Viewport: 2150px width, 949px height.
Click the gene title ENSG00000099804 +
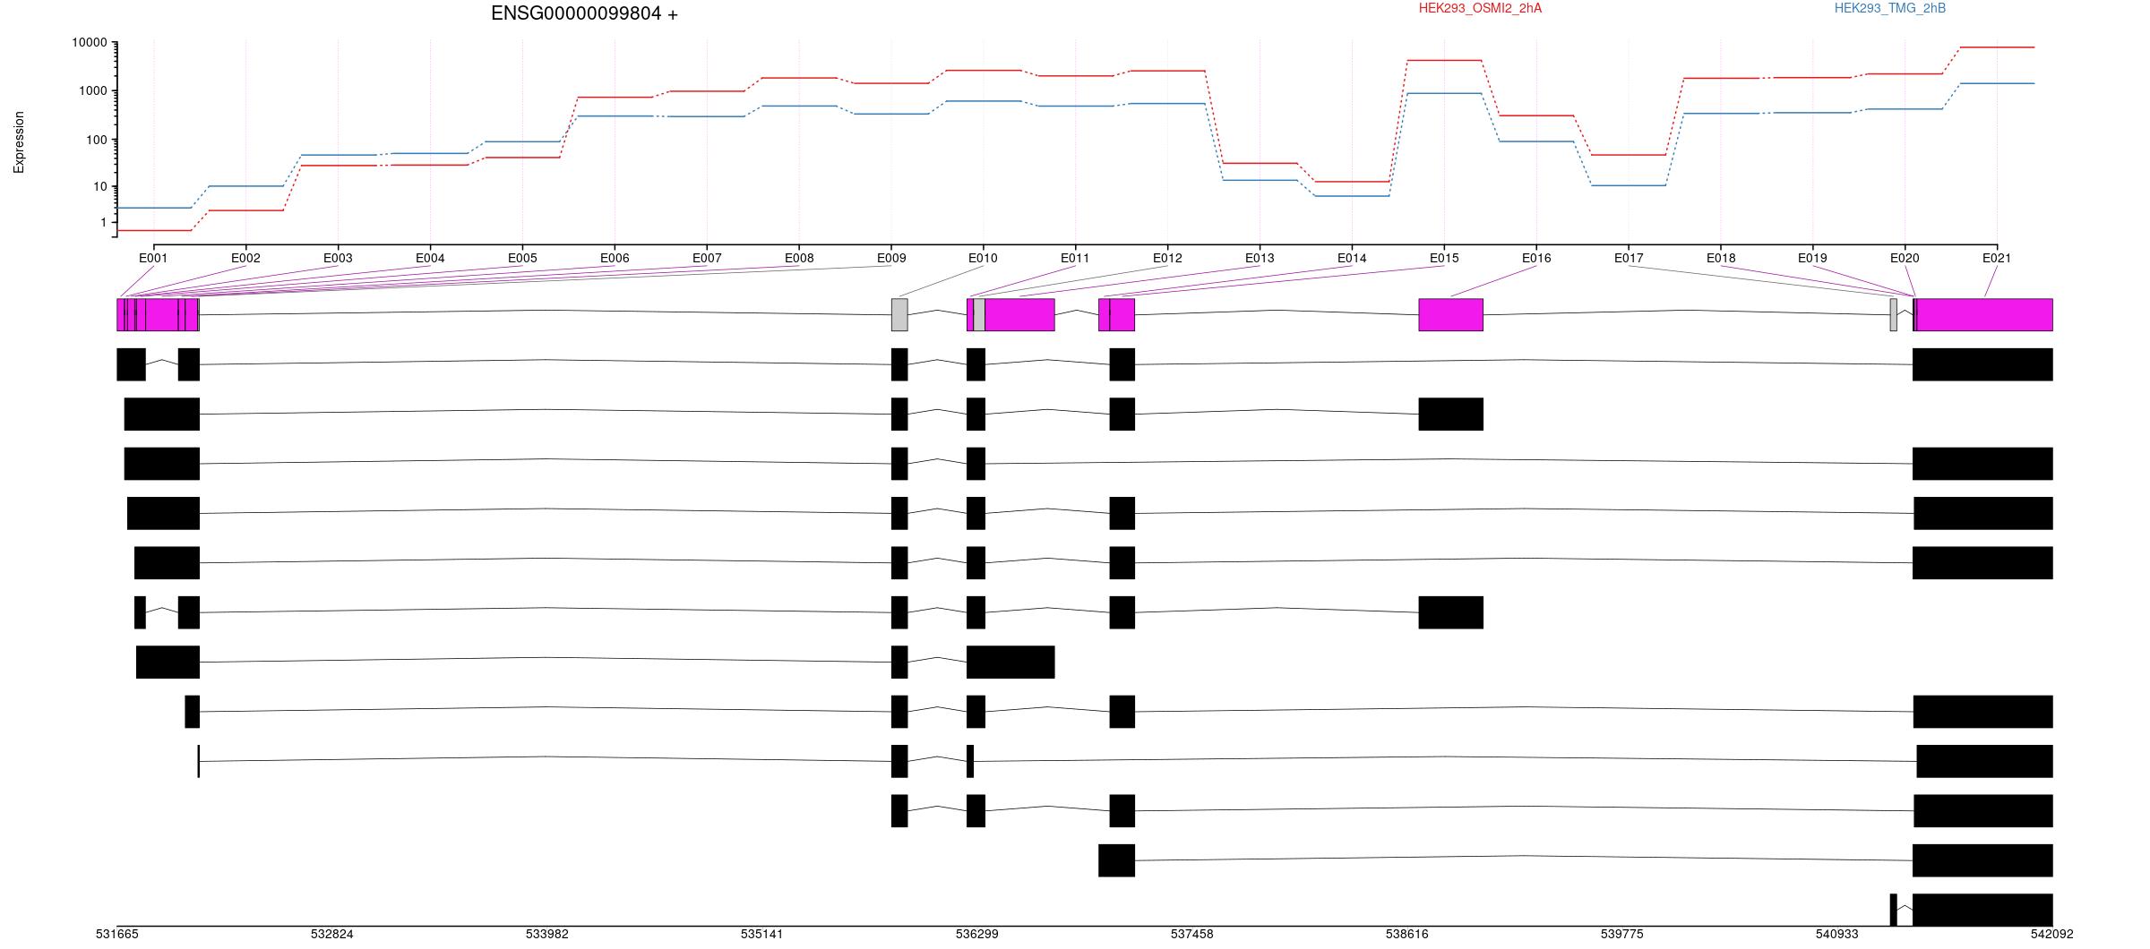click(584, 14)
